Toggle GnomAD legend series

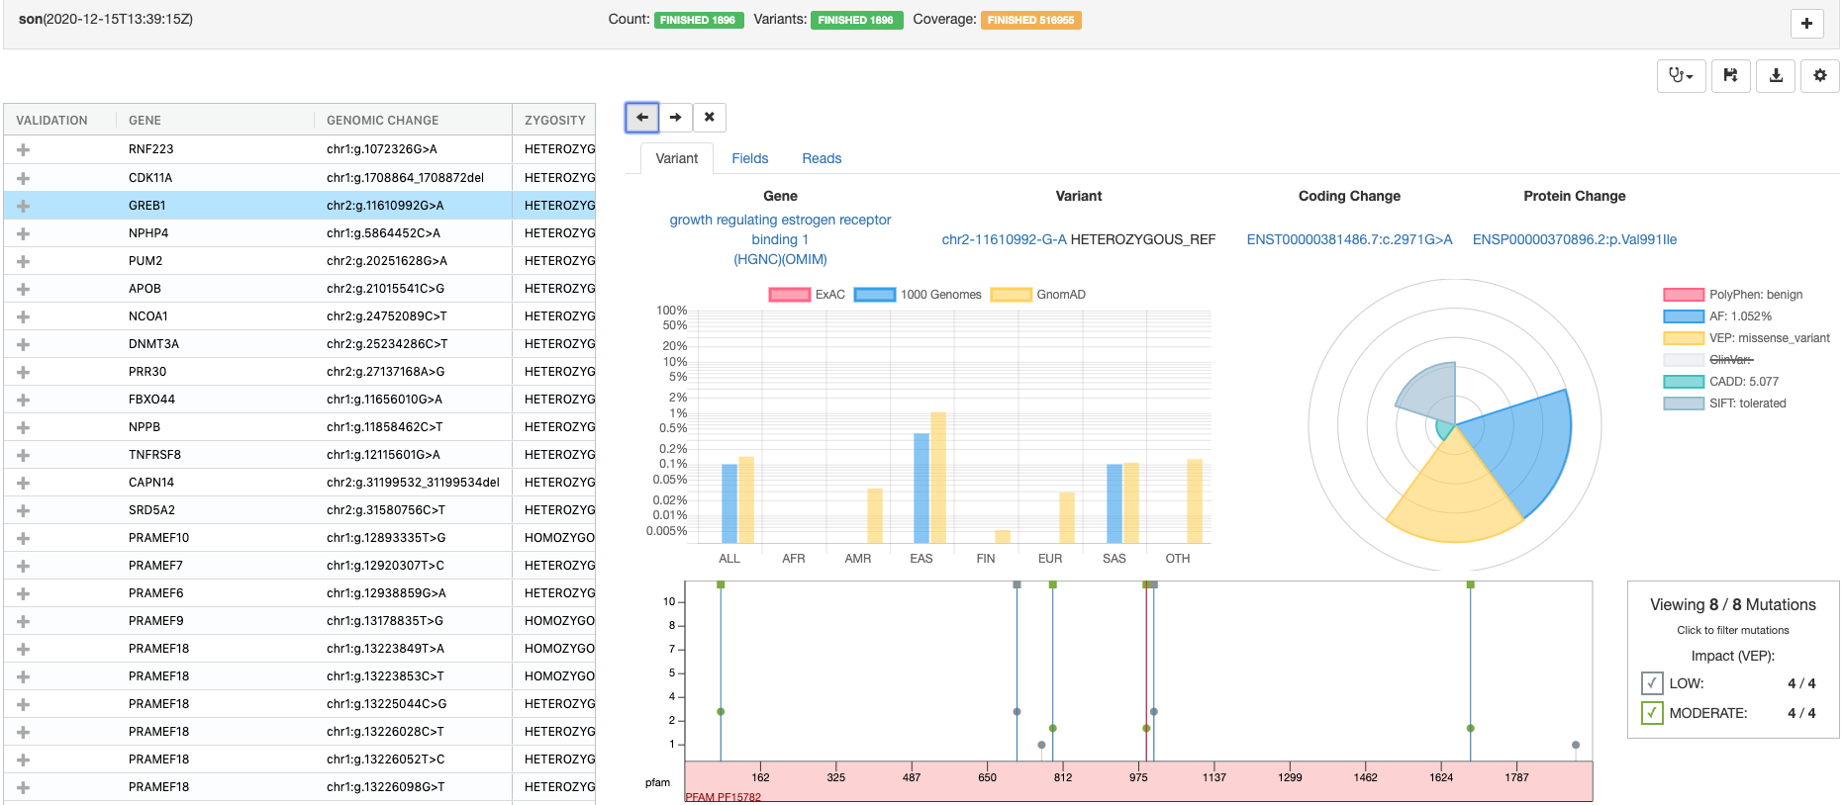[1038, 295]
